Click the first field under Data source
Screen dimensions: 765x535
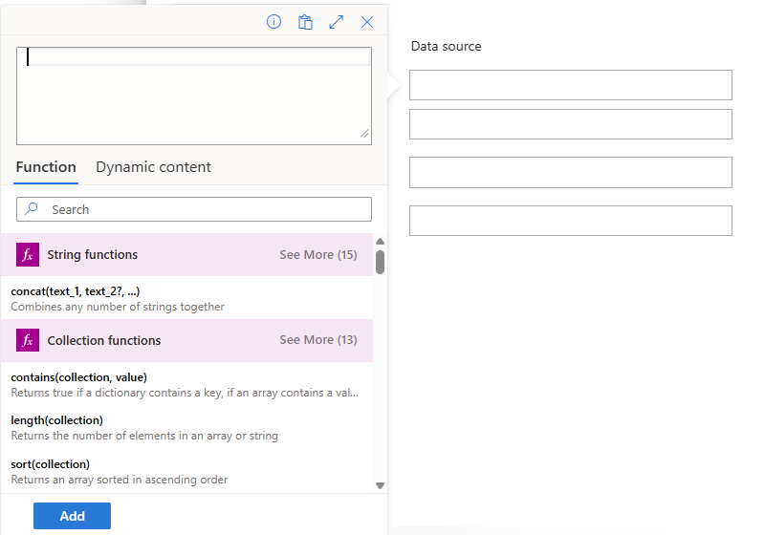coord(571,85)
